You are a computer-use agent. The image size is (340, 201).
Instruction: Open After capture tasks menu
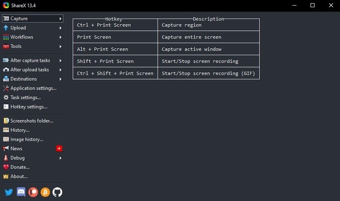30,61
